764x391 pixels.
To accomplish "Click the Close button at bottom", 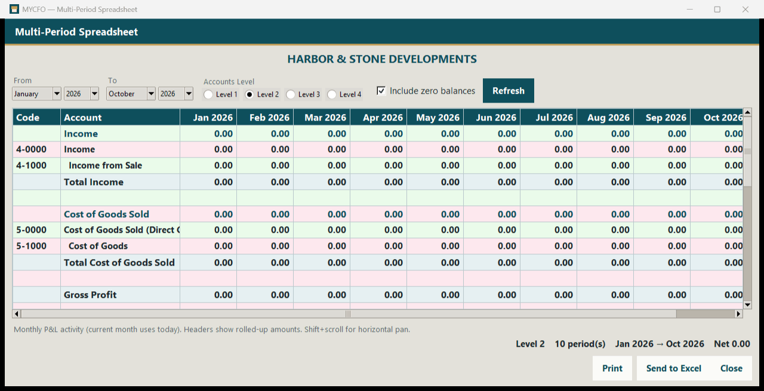I will coord(731,368).
